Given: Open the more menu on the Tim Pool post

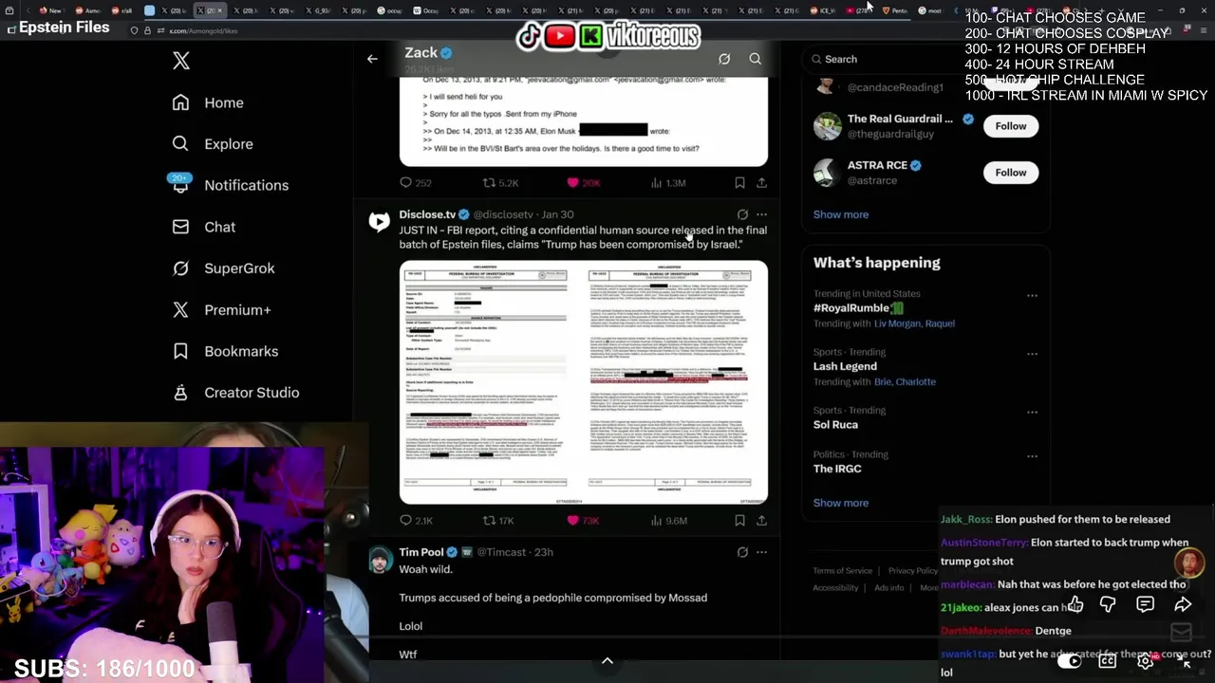Looking at the screenshot, I should pyautogui.click(x=761, y=552).
